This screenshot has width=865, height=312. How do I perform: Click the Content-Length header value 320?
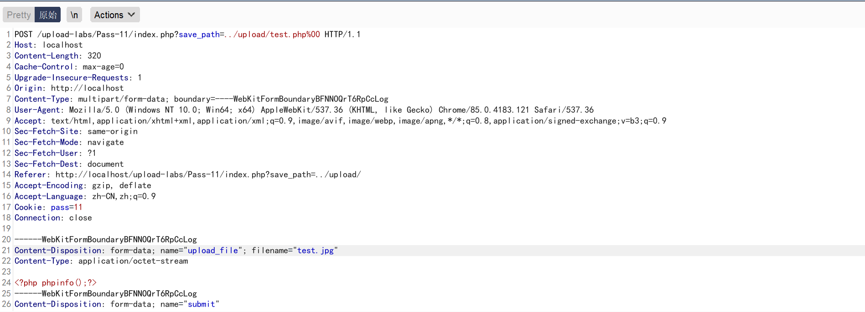[94, 56]
